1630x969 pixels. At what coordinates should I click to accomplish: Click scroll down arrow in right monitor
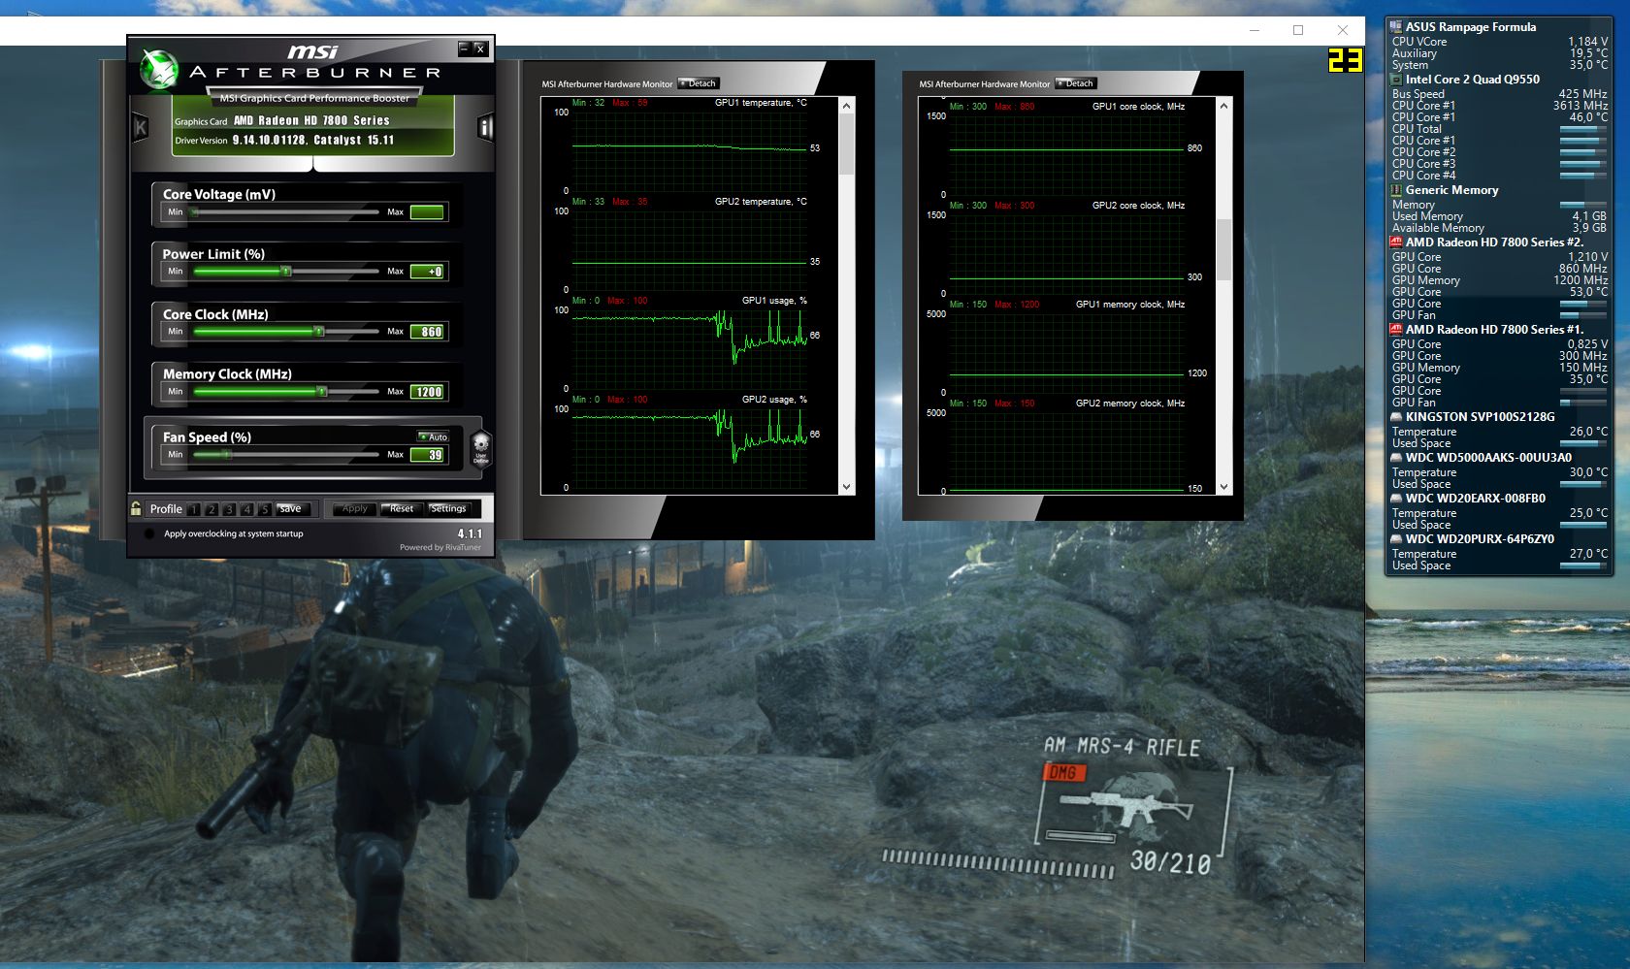click(x=1223, y=487)
